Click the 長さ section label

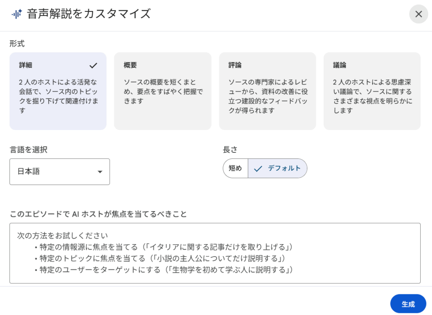(x=231, y=149)
